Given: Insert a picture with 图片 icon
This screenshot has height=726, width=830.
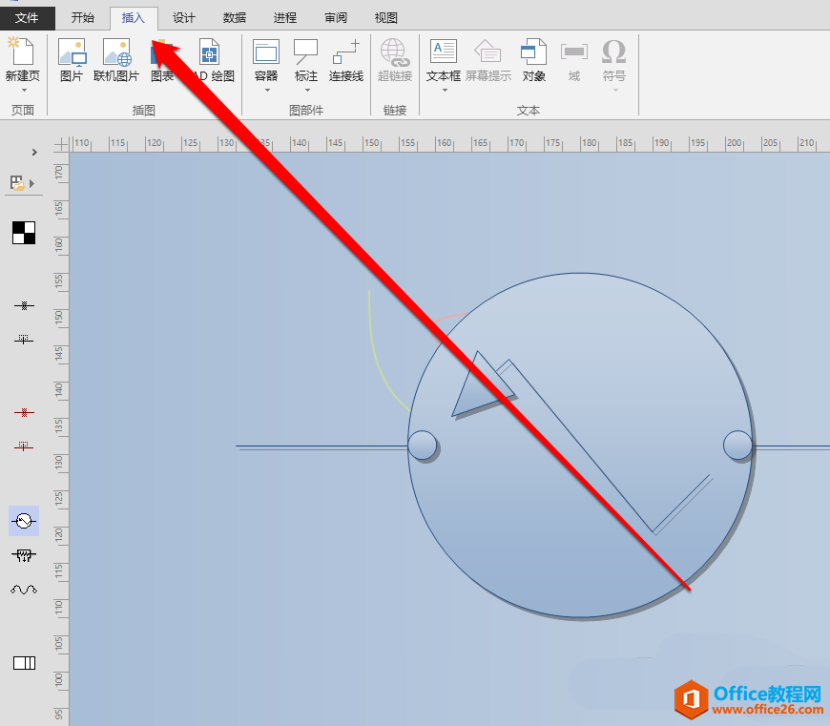Looking at the screenshot, I should click(72, 59).
